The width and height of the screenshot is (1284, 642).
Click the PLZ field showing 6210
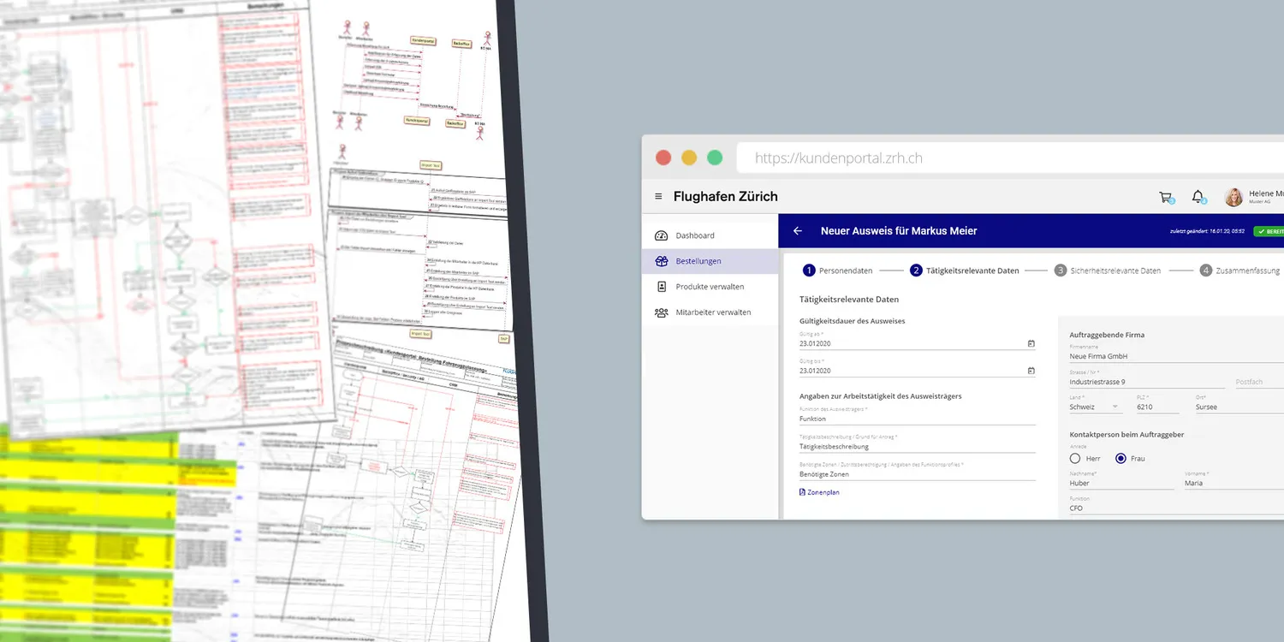click(x=1160, y=404)
